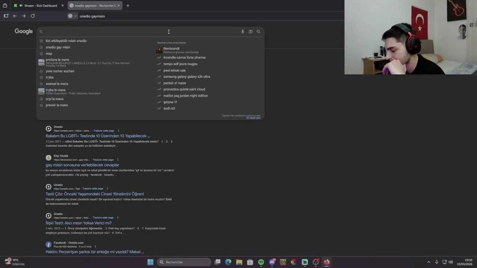The image size is (477, 268).
Task: Select 'yves rocher auchan' suggestion
Action: pos(60,71)
